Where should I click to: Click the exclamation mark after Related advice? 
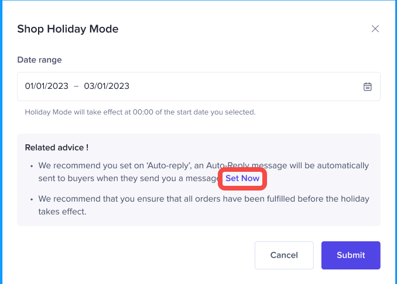tap(87, 148)
